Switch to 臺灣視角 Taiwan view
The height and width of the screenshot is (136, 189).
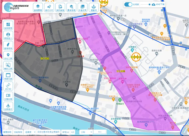coord(8,45)
